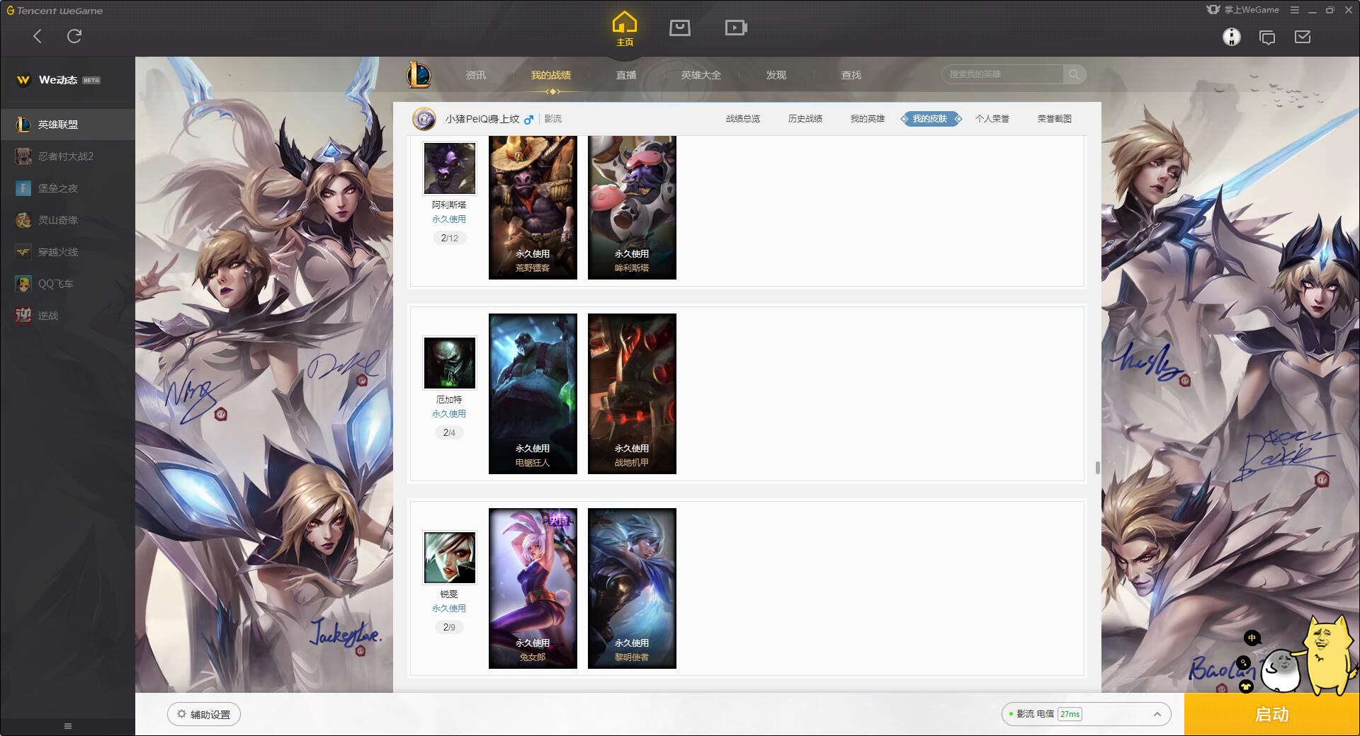Open the 英雄大全 tab
1360x736 pixels.
coord(701,75)
